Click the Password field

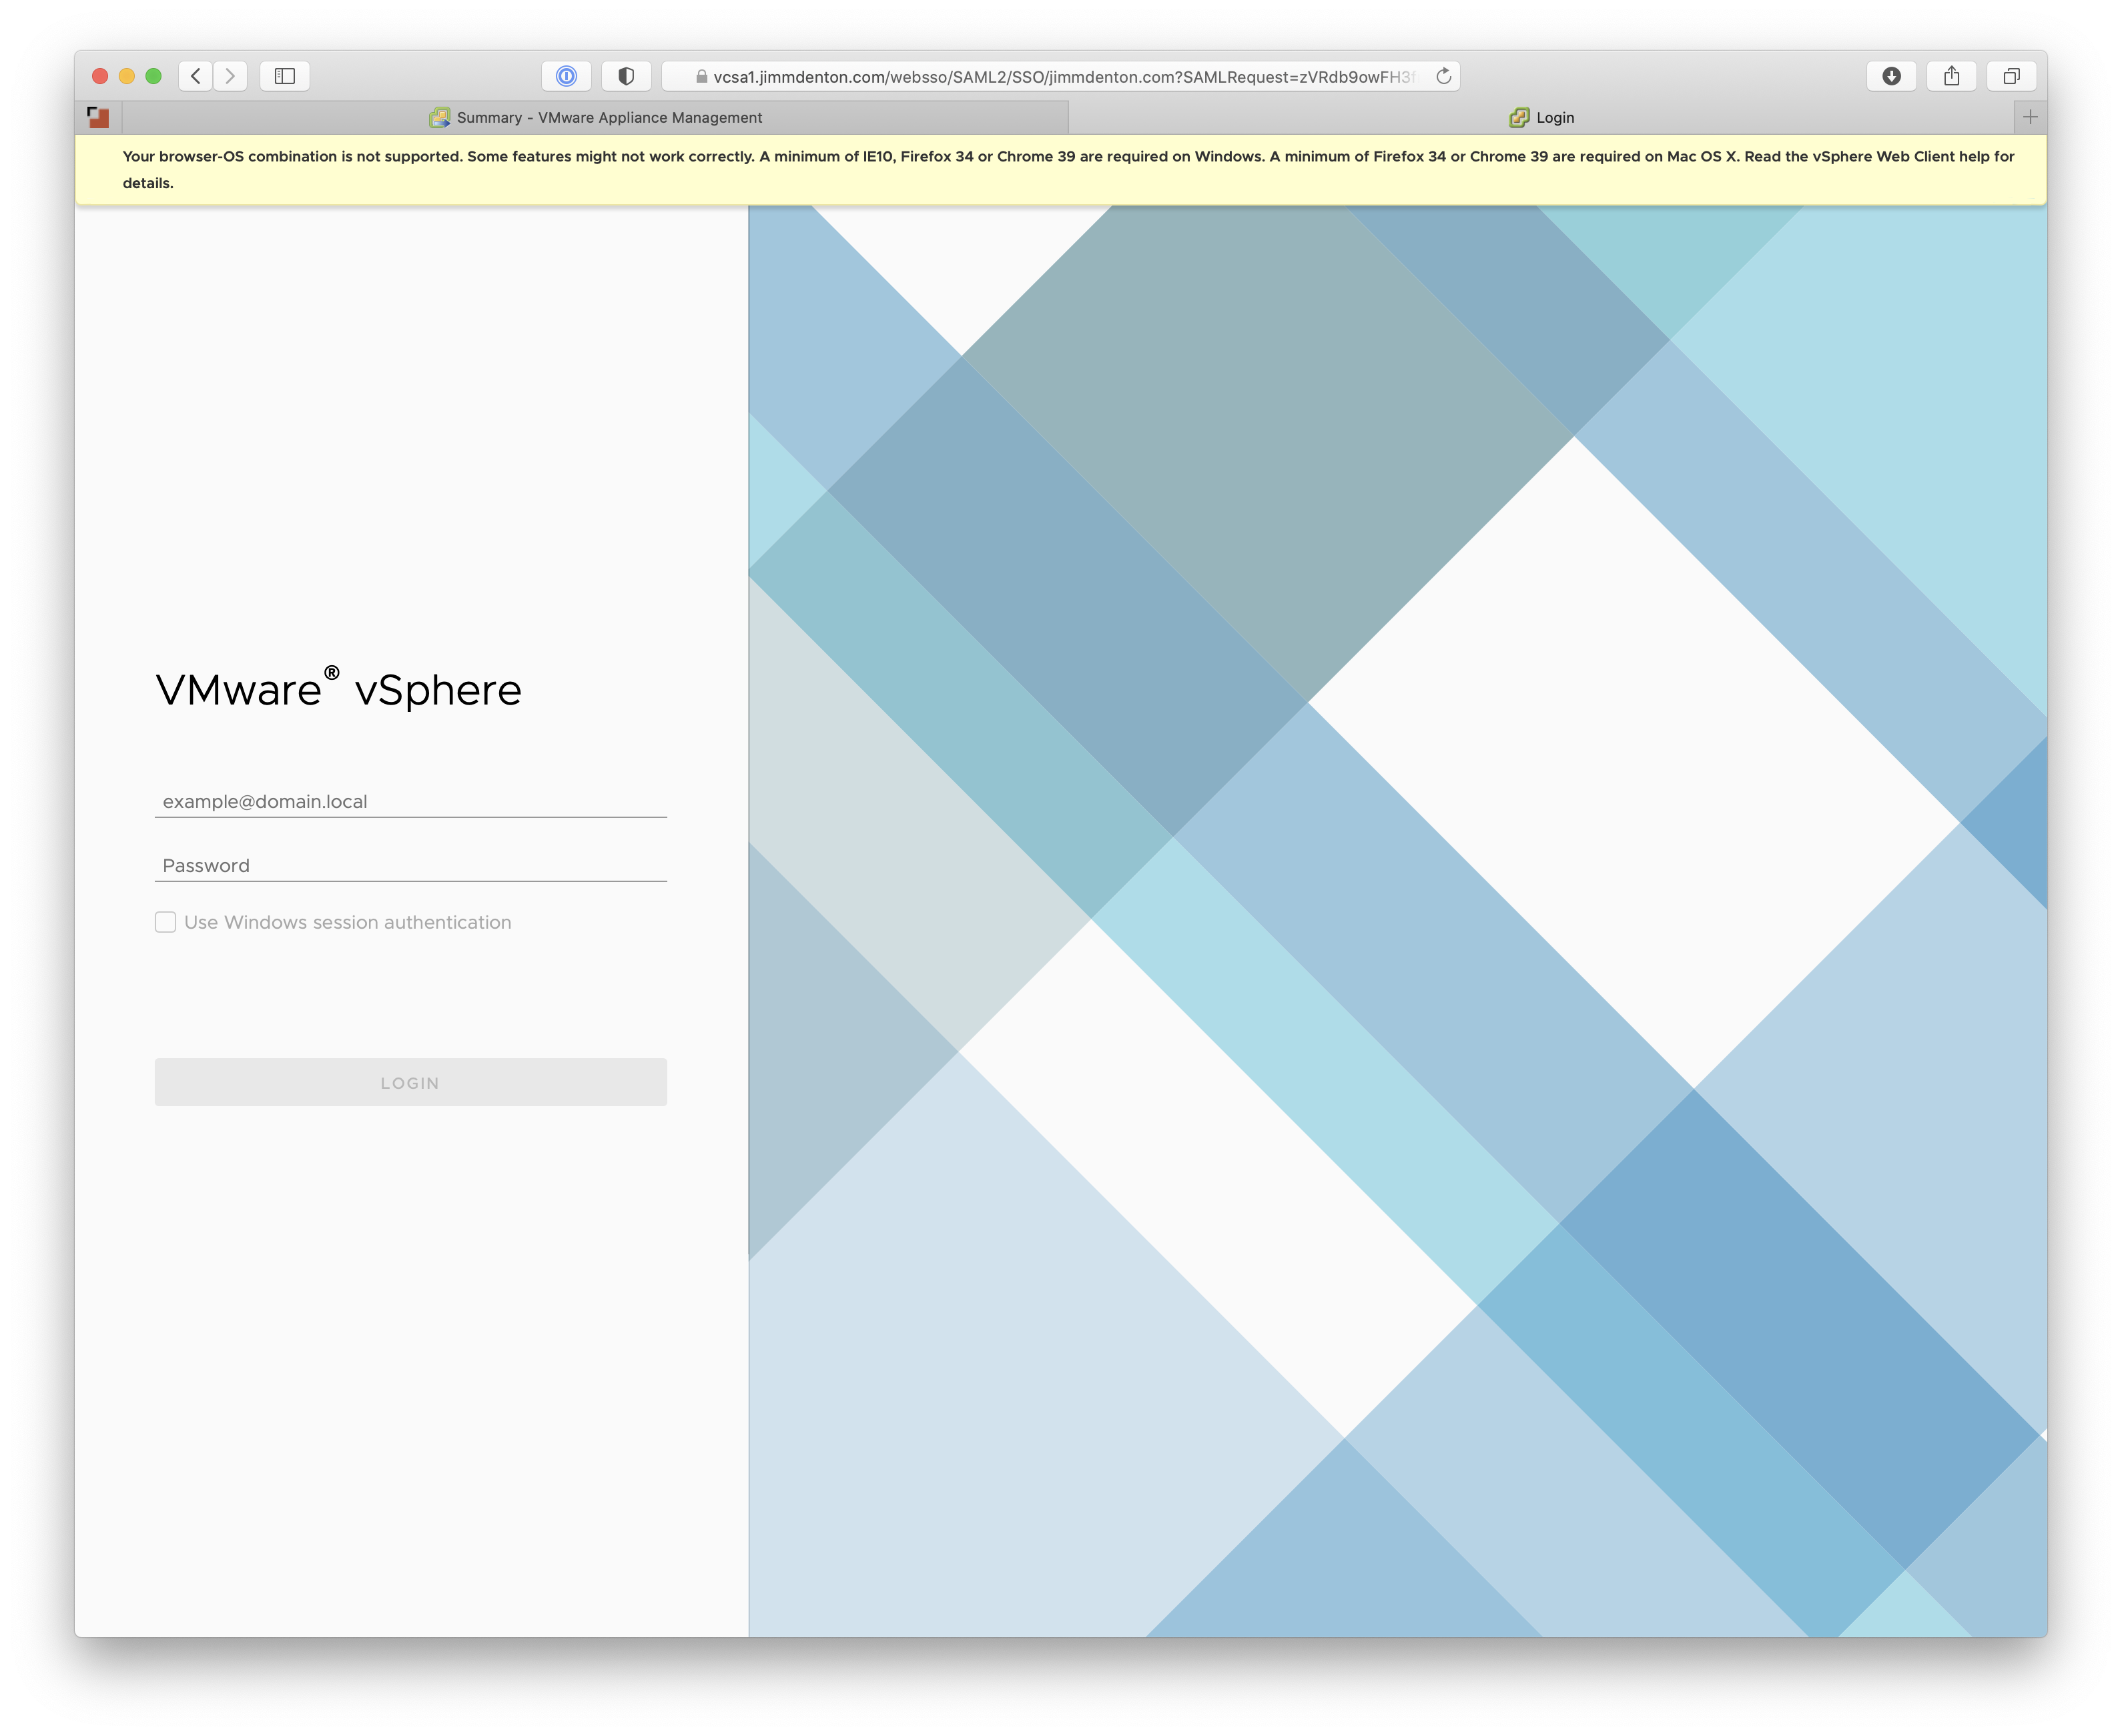411,865
